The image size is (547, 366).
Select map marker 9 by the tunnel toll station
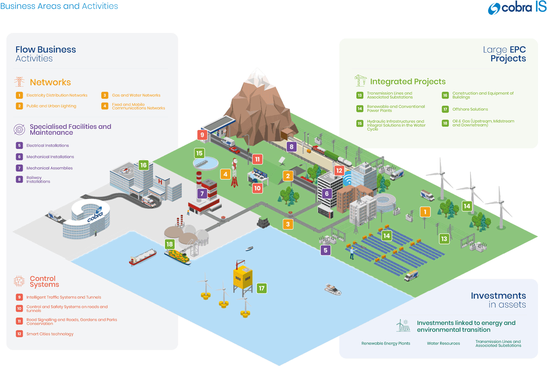[202, 135]
